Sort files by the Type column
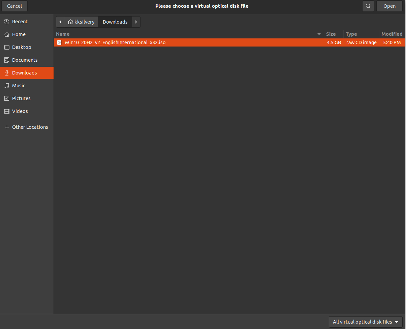 362,34
